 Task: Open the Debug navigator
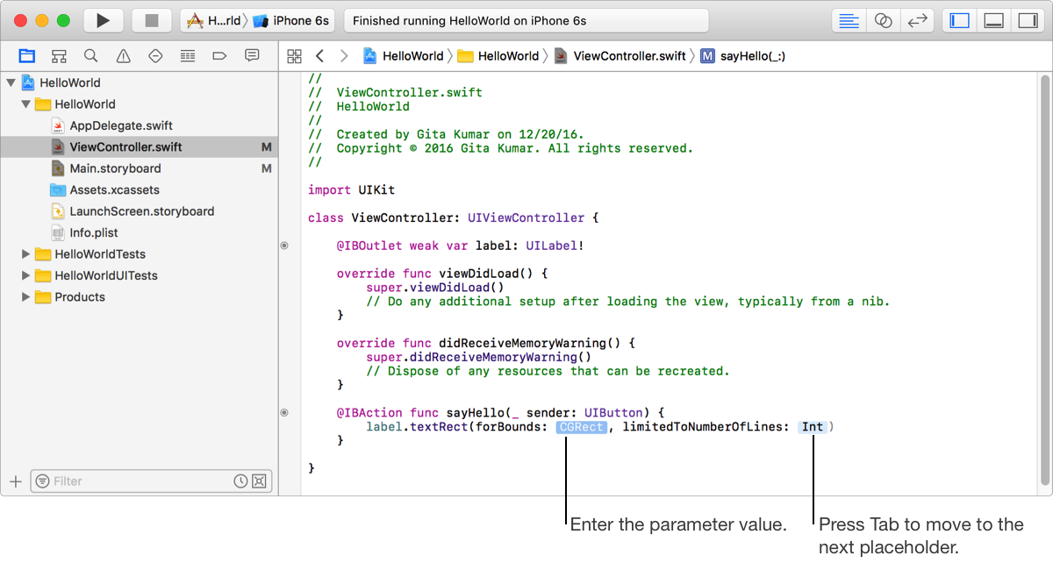point(188,55)
